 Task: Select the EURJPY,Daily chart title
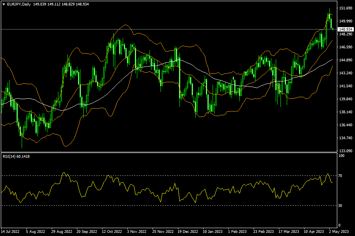click(x=19, y=4)
